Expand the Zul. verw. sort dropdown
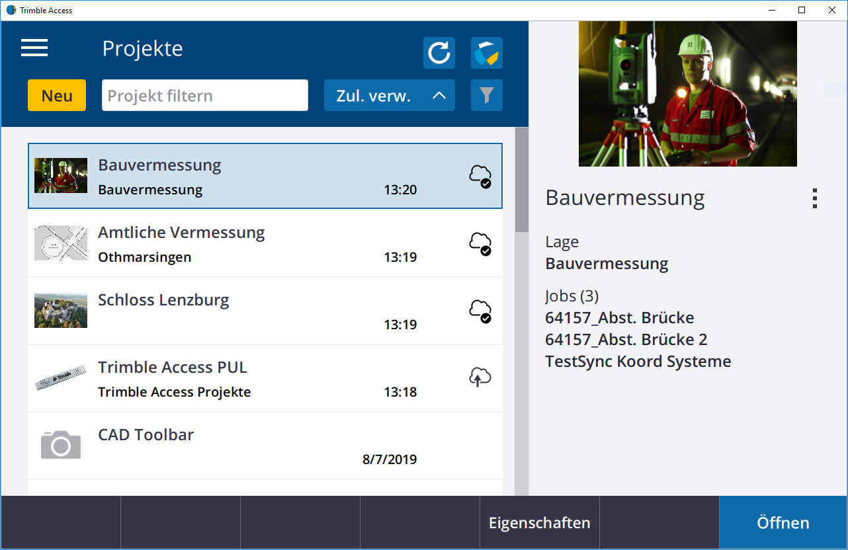Screen dimensions: 848x550 point(389,96)
